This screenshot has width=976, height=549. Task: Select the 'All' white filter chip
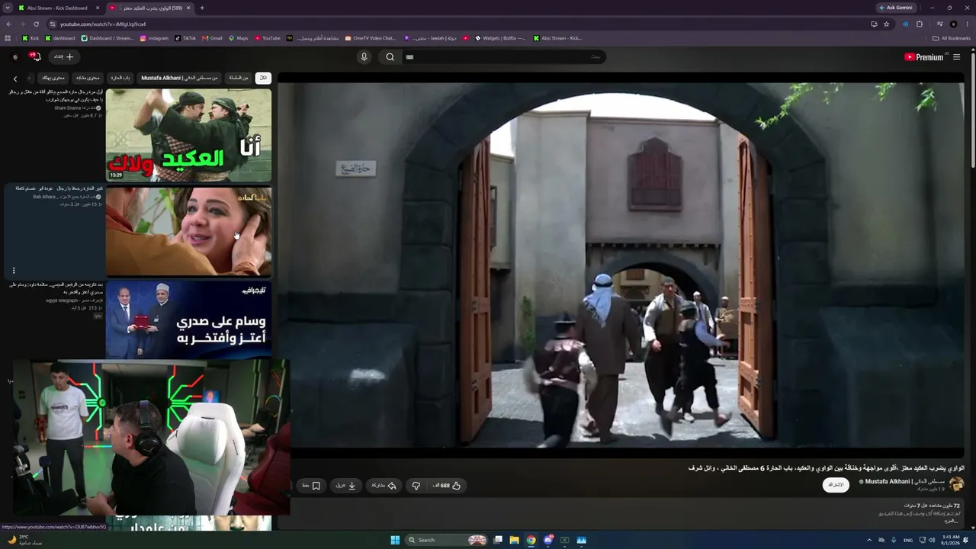click(263, 78)
